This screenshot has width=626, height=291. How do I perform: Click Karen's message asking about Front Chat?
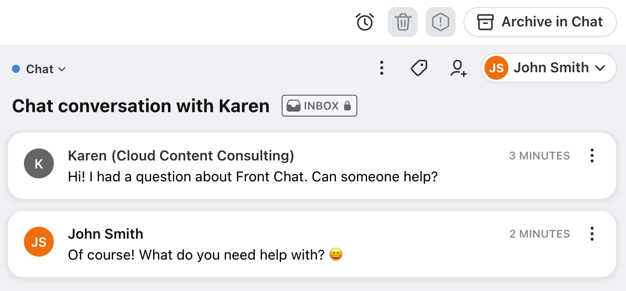pyautogui.click(x=253, y=176)
